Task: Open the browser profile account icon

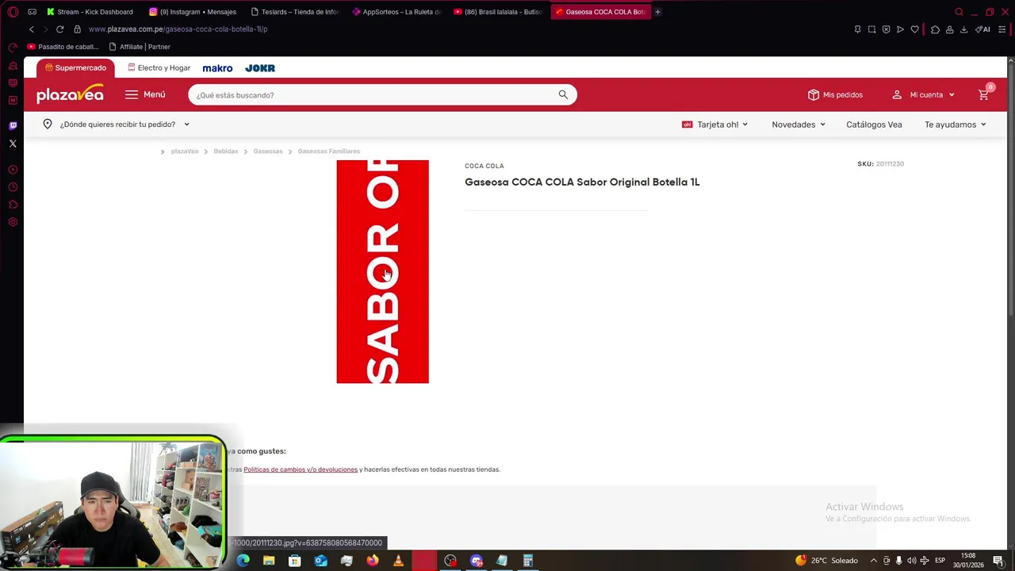Action: (x=949, y=29)
